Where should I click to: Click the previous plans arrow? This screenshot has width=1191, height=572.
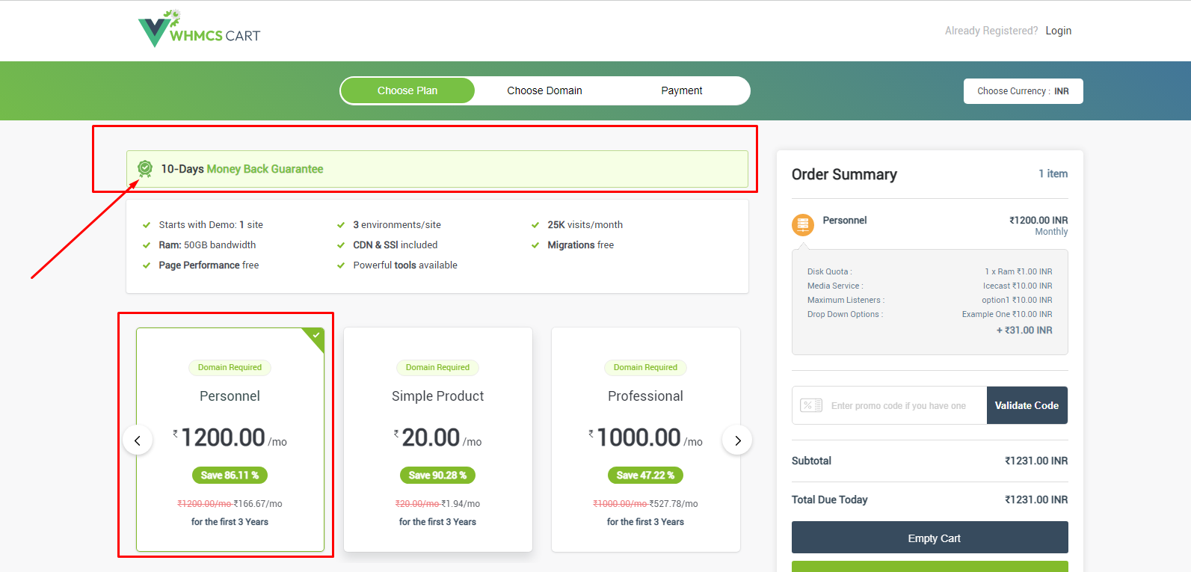point(138,440)
